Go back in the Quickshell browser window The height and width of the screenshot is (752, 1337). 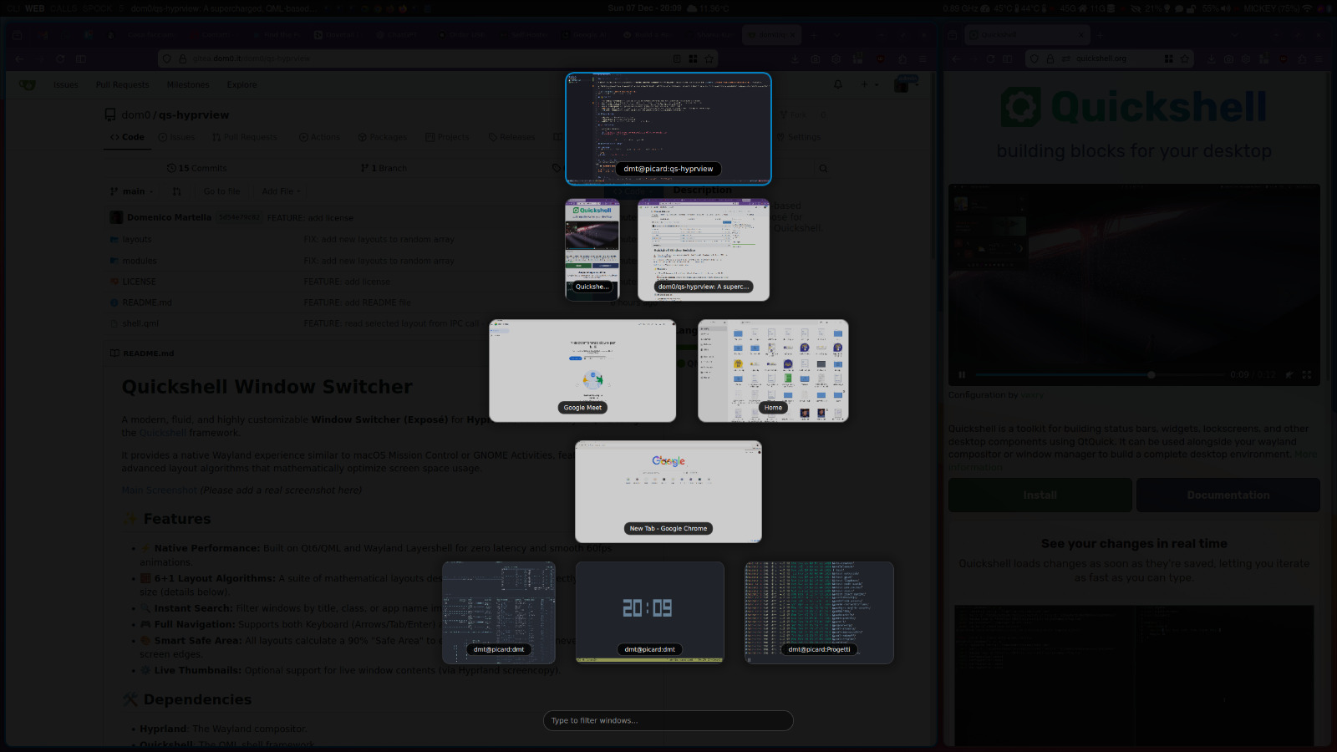point(957,59)
